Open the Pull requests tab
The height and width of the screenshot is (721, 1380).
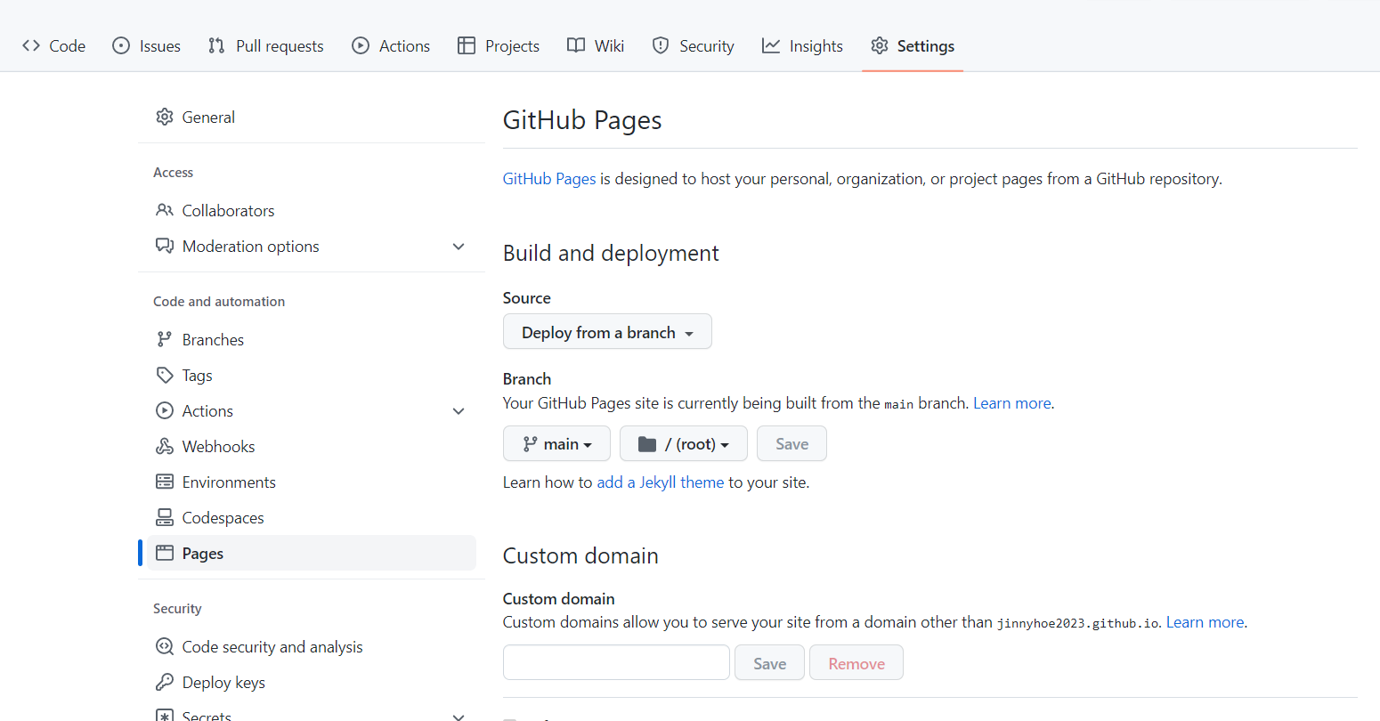click(x=266, y=45)
